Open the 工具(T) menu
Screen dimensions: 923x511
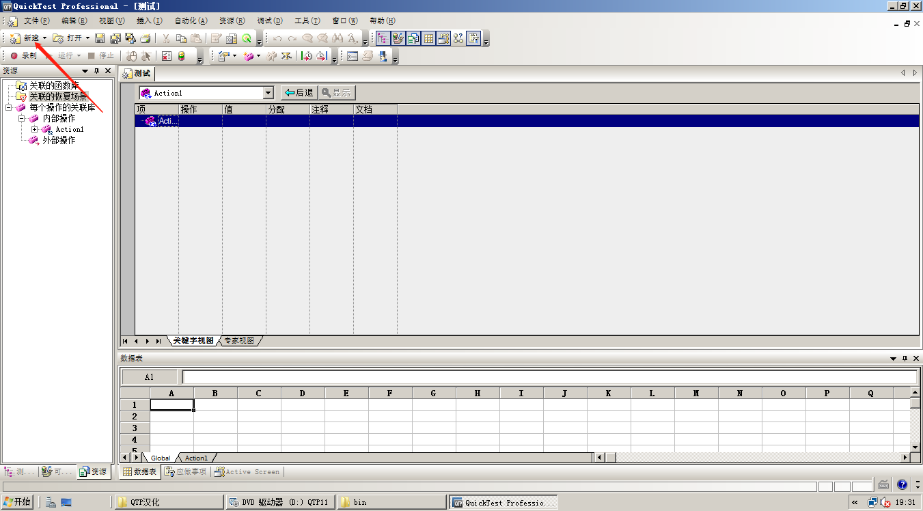[307, 21]
